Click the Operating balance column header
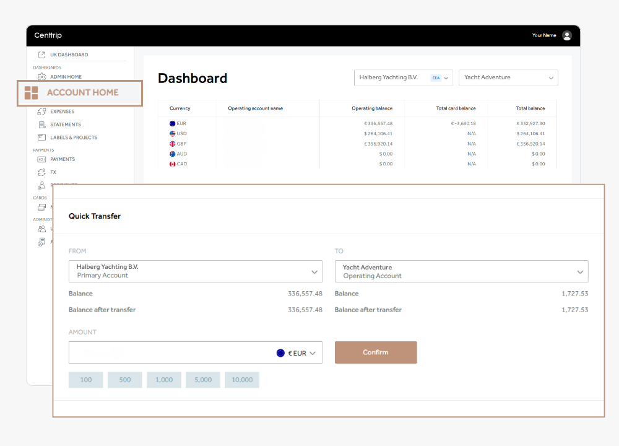Viewport: 619px width, 446px height. 372,108
